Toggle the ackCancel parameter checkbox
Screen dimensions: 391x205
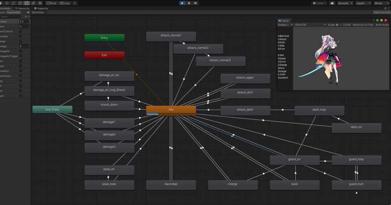click(x=20, y=31)
